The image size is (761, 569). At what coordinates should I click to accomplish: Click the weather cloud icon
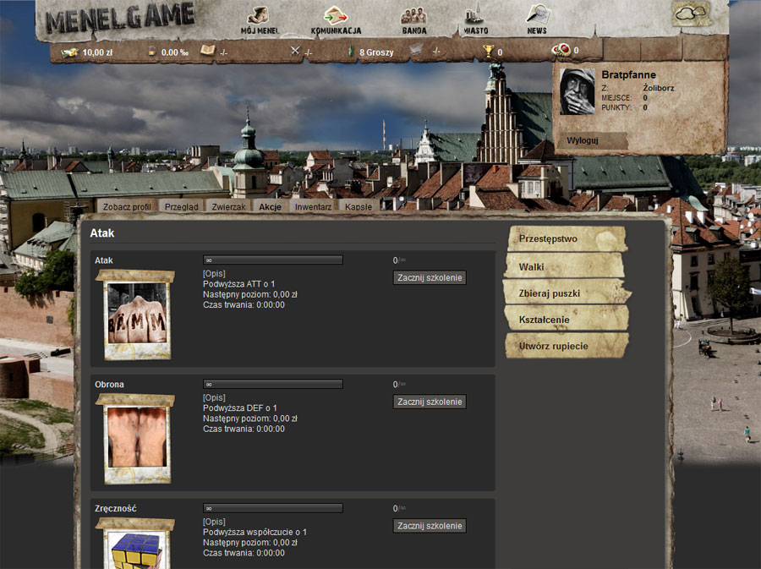click(692, 13)
